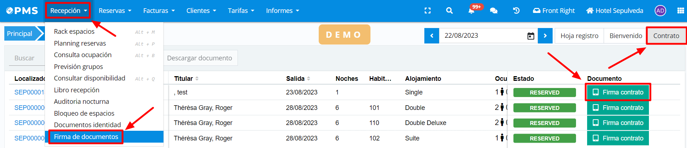
Task: Open the Informes dropdown menu
Action: pyautogui.click(x=282, y=11)
